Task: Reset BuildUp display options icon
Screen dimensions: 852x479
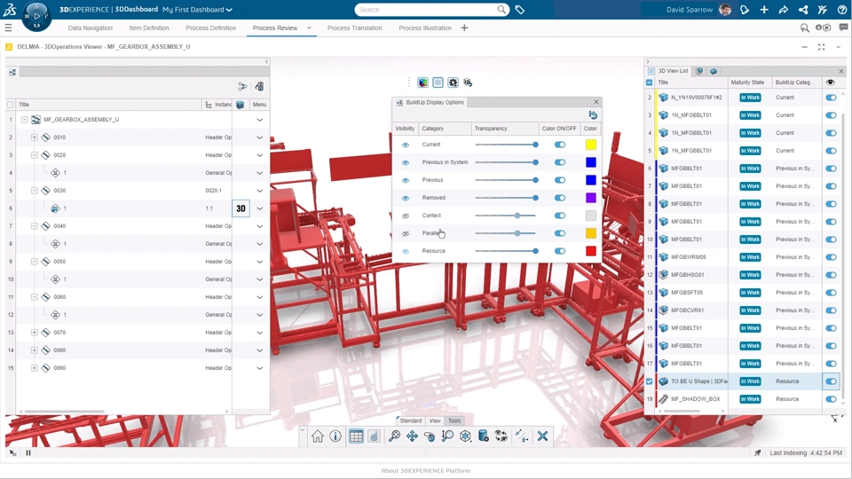Action: (593, 115)
